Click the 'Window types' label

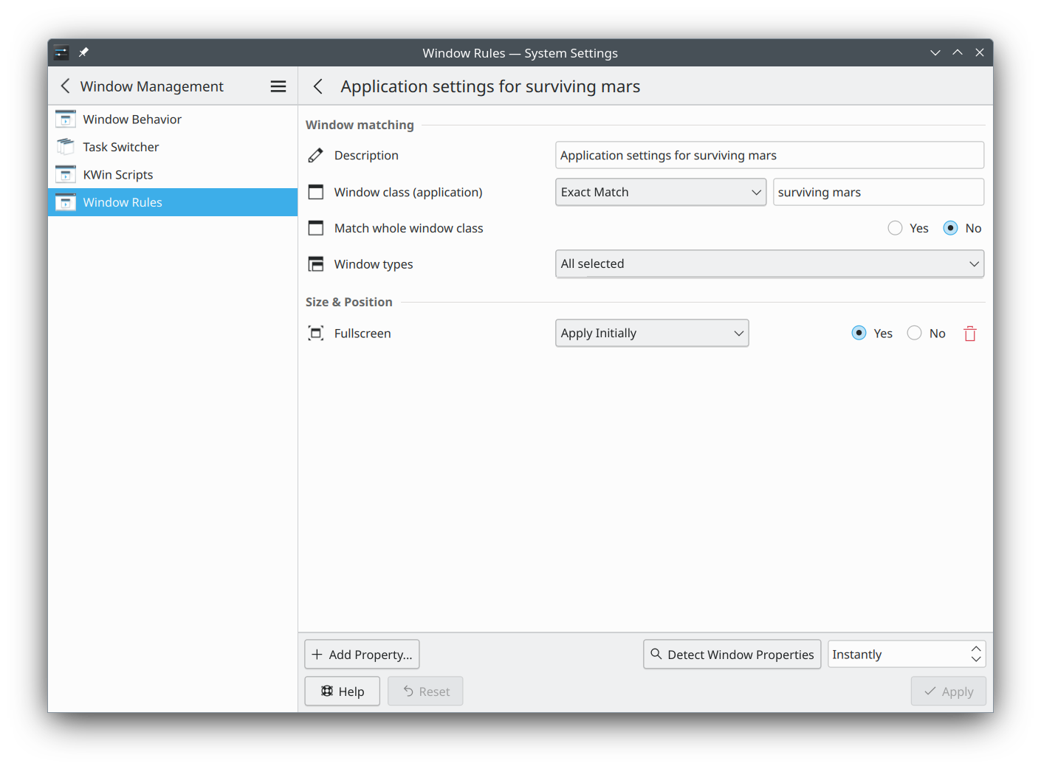tap(374, 264)
